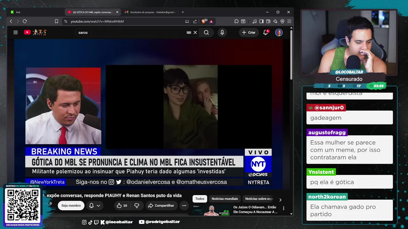The image size is (408, 229).
Task: Go to the YouTube home logo
Action: tap(35, 32)
